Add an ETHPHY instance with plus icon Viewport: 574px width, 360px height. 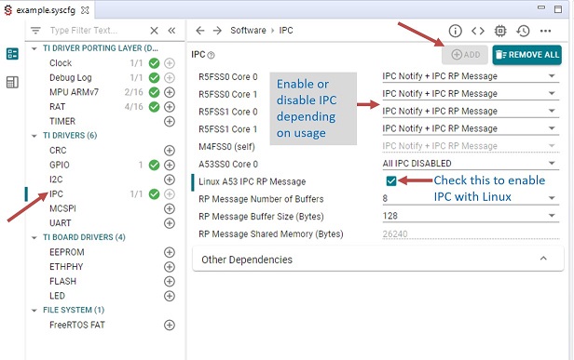[170, 267]
